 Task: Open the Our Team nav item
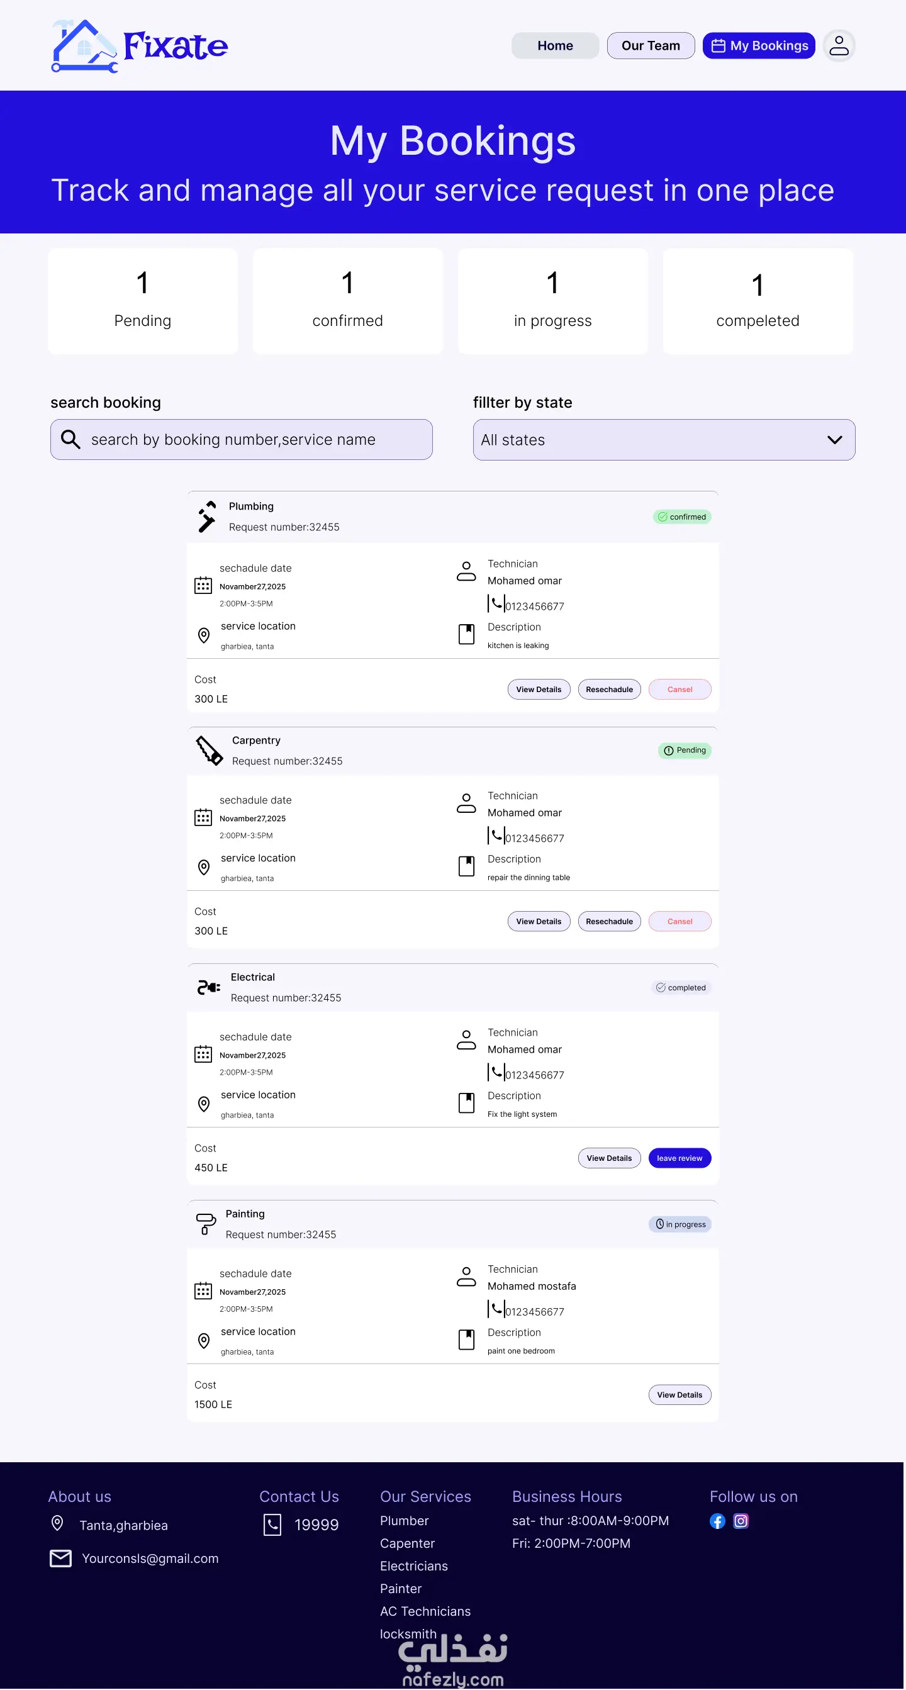click(x=650, y=46)
